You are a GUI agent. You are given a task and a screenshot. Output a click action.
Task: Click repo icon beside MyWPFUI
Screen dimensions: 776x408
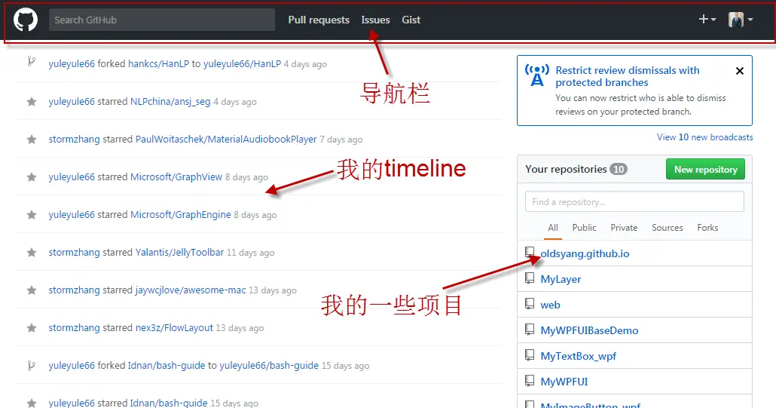pyautogui.click(x=530, y=382)
